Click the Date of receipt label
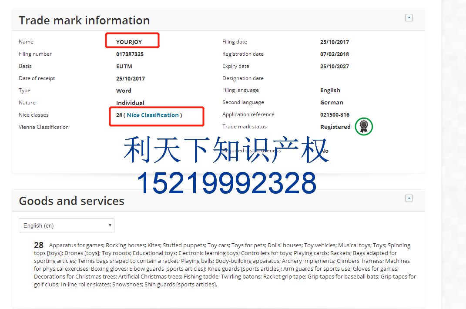Viewport: 466px width, 309px height. [37, 78]
